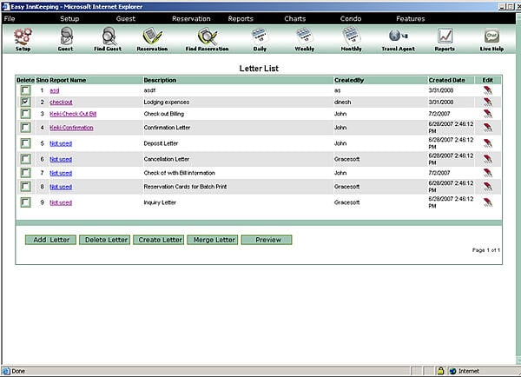This screenshot has width=521, height=377.
Task: Open the 'Not used' link in row 7
Action: pos(61,173)
